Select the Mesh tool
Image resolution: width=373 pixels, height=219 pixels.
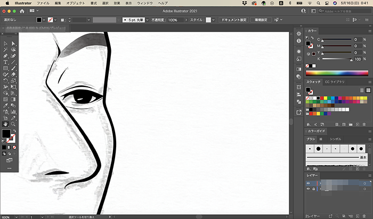pyautogui.click(x=5, y=99)
